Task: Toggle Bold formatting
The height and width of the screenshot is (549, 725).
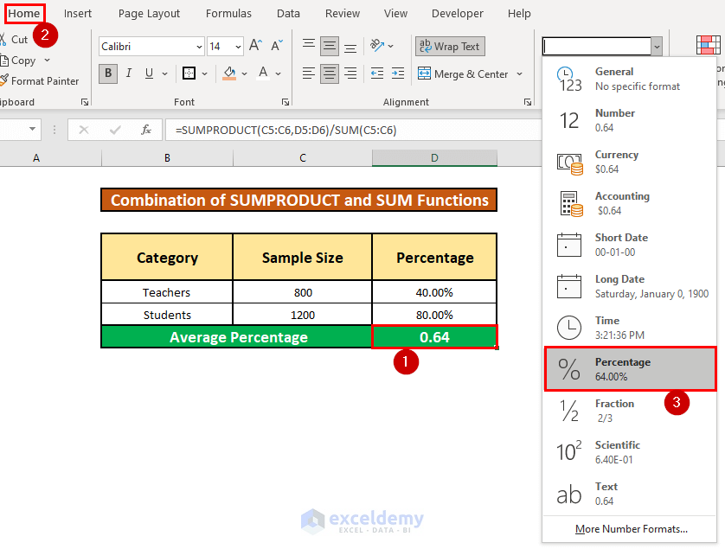Action: pos(108,73)
